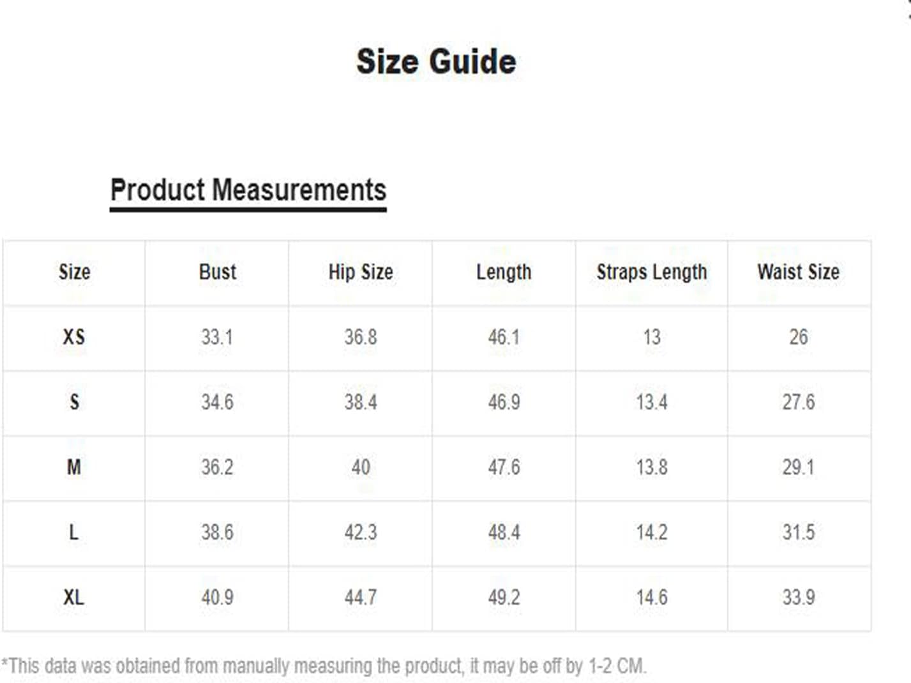Select the Bust column header

217,272
